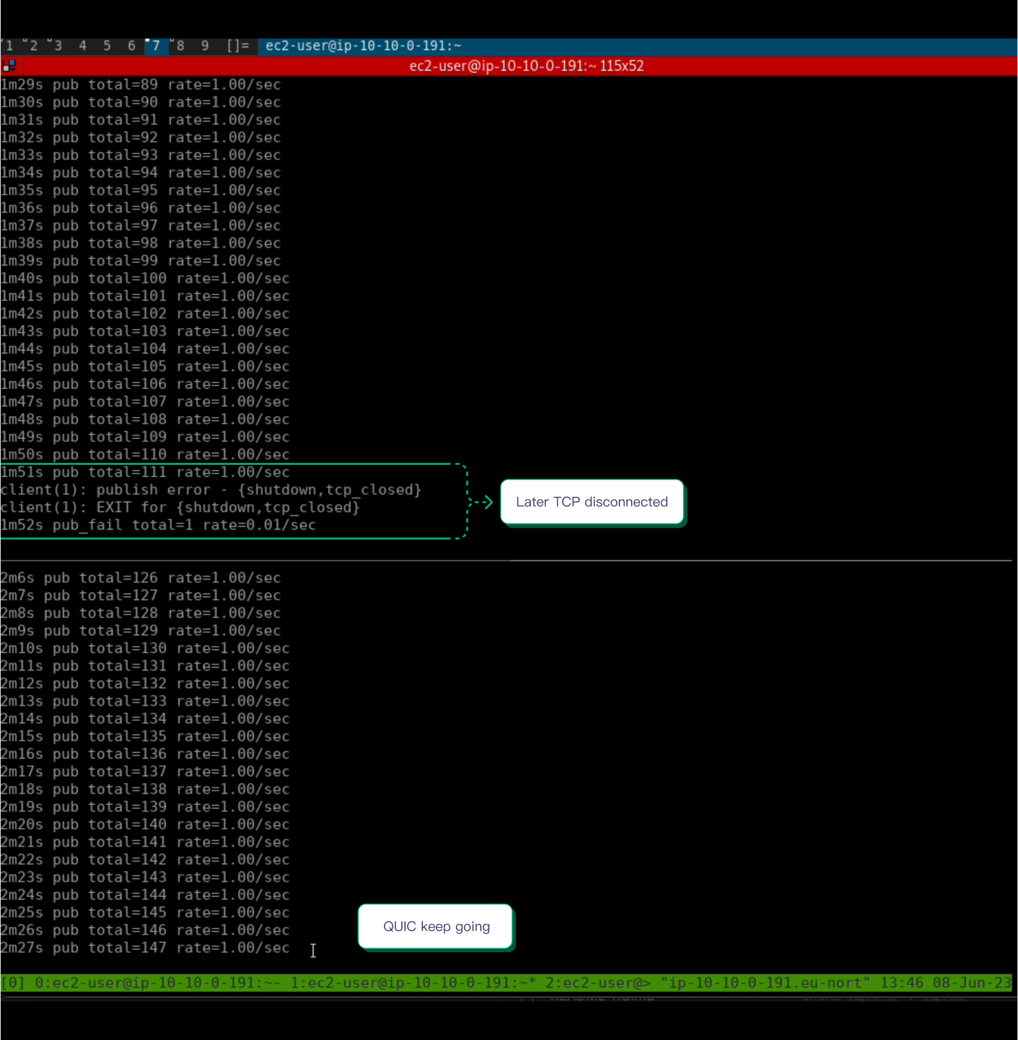Click the Terminator grouping icon in red titlebar
1018x1040 pixels.
[9, 66]
